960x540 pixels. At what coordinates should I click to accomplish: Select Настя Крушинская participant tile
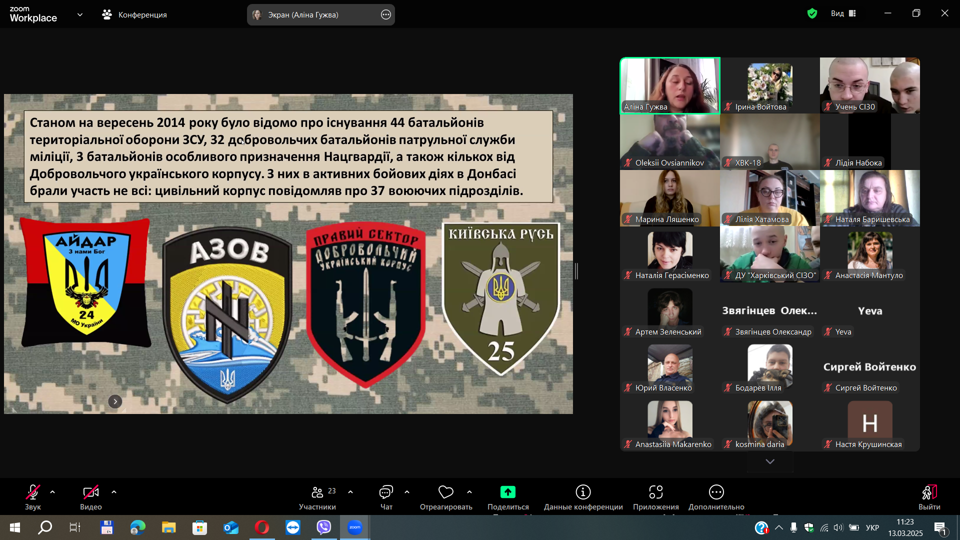[x=870, y=423]
